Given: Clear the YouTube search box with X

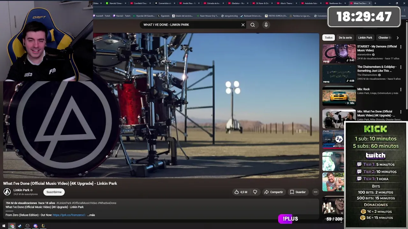Looking at the screenshot, I should pos(243,25).
